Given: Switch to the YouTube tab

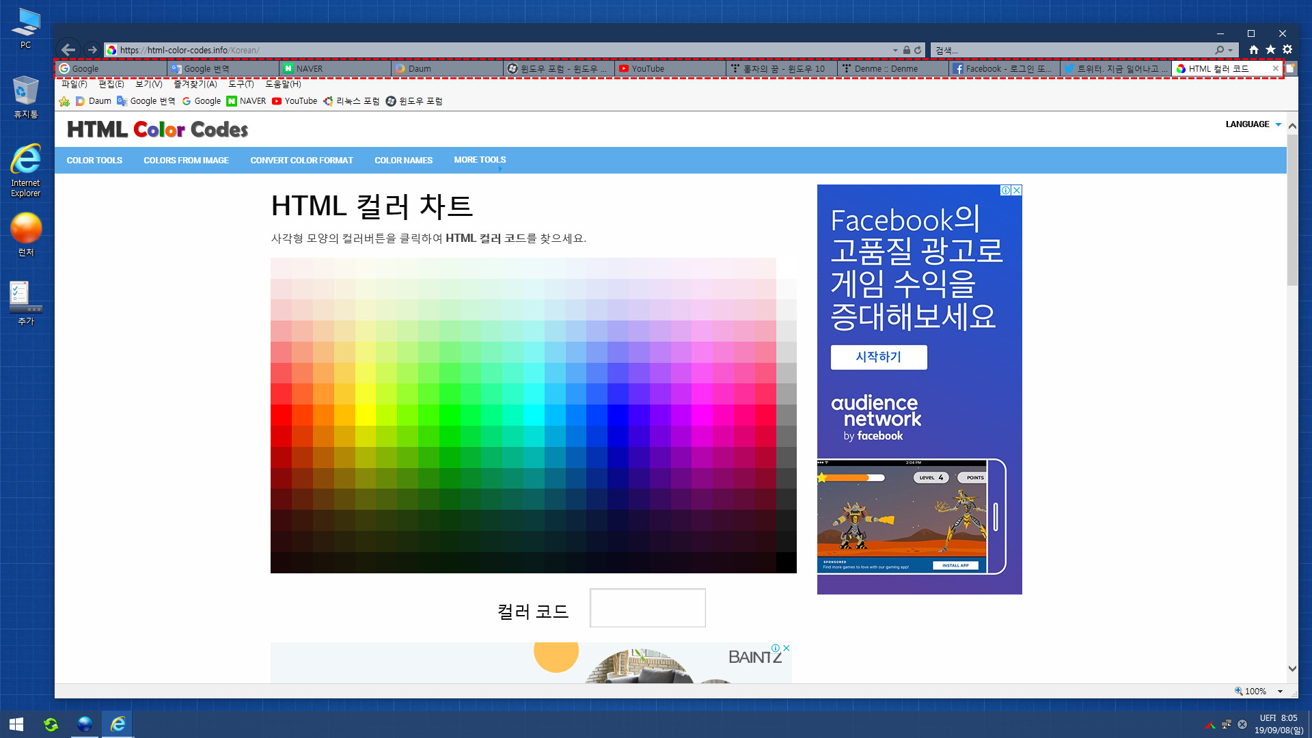Looking at the screenshot, I should 670,68.
